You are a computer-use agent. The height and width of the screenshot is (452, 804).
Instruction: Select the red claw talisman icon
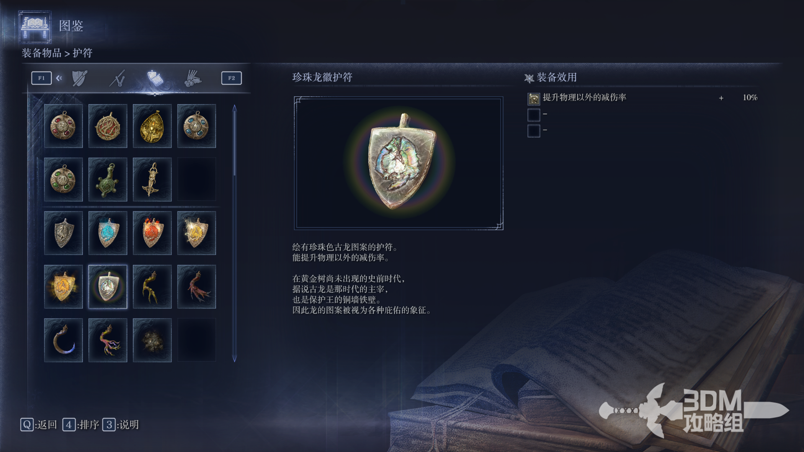click(196, 287)
